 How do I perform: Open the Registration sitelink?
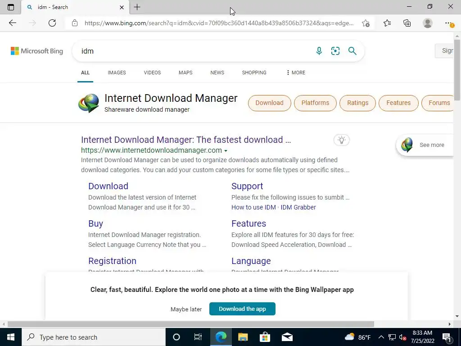coord(112,261)
